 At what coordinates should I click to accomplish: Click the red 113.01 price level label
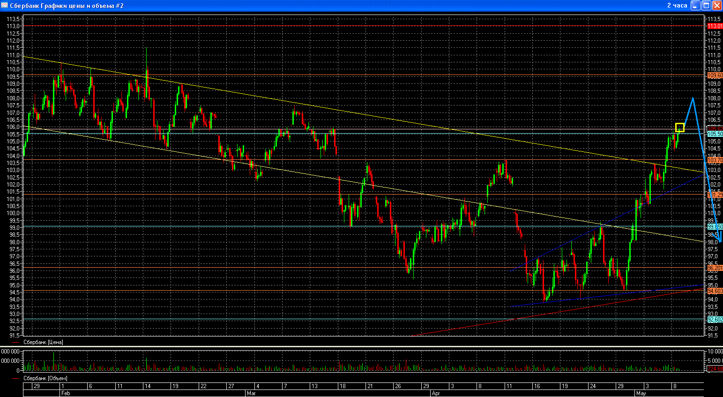point(715,26)
